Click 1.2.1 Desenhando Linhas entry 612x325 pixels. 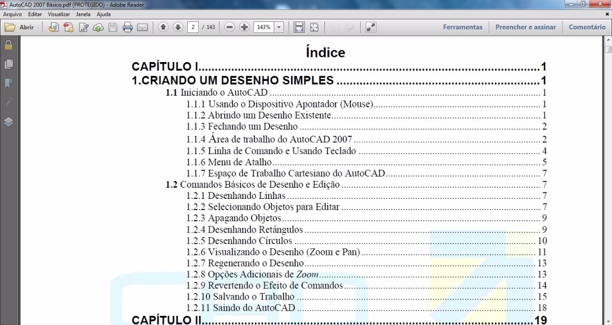367,196
